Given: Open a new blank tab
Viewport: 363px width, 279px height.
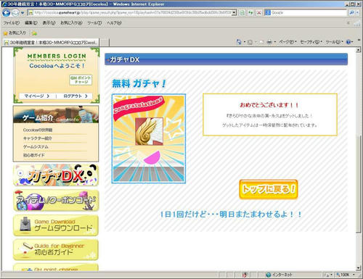Looking at the screenshot, I should click(x=105, y=43).
